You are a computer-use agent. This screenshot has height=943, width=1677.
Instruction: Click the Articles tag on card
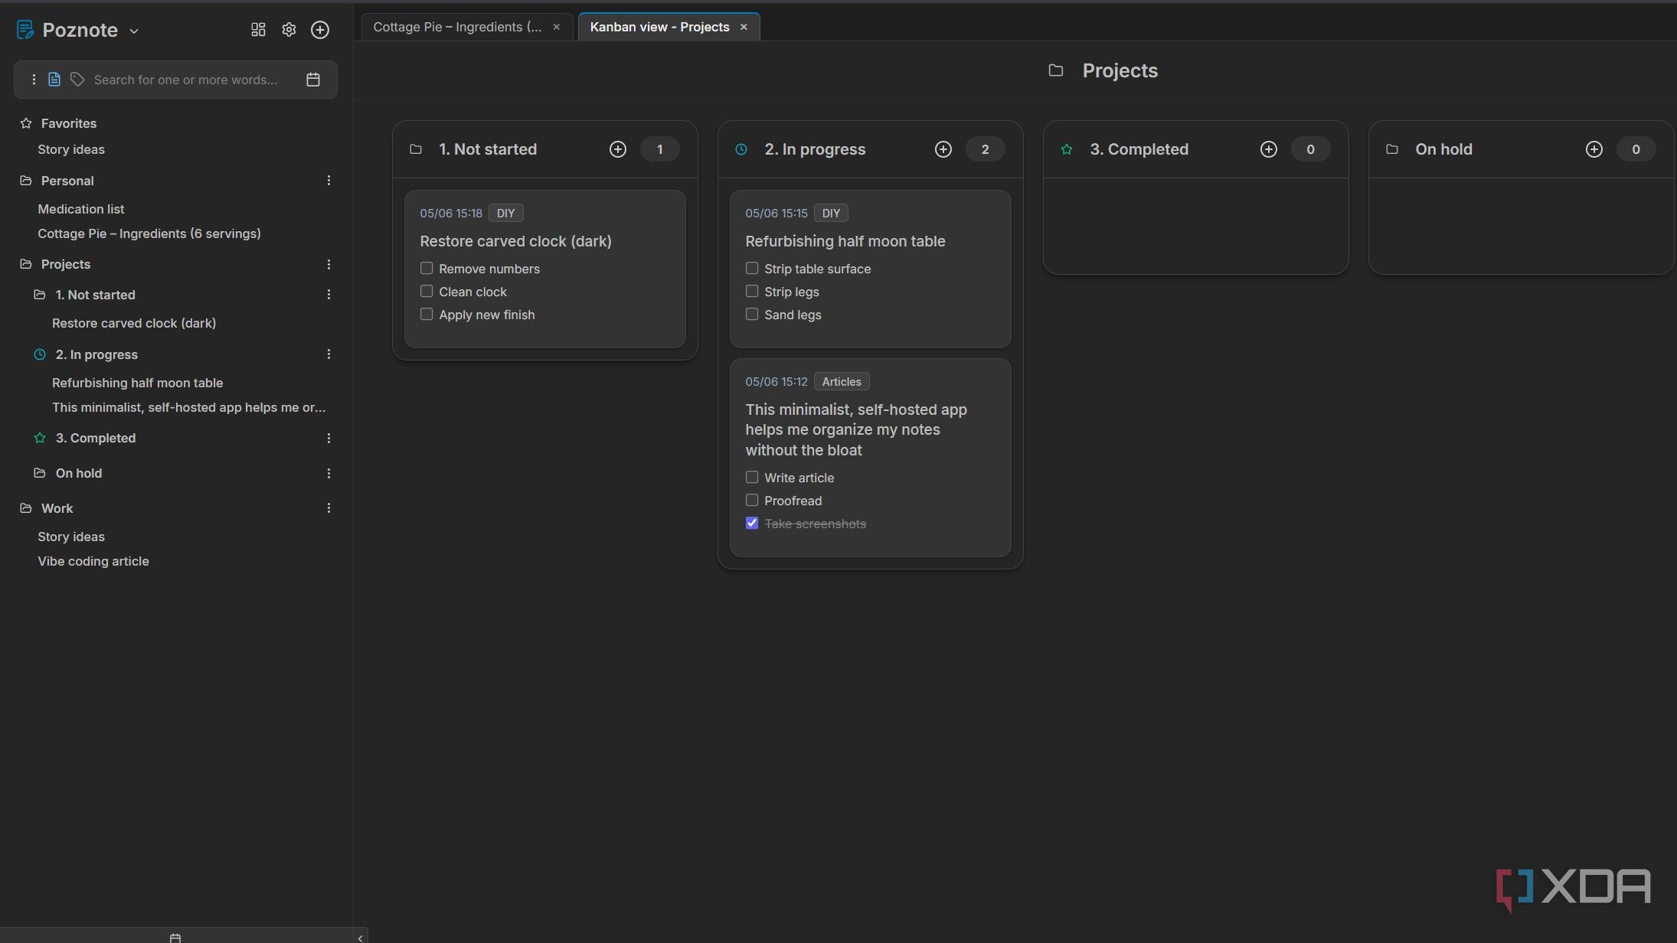[x=842, y=382]
